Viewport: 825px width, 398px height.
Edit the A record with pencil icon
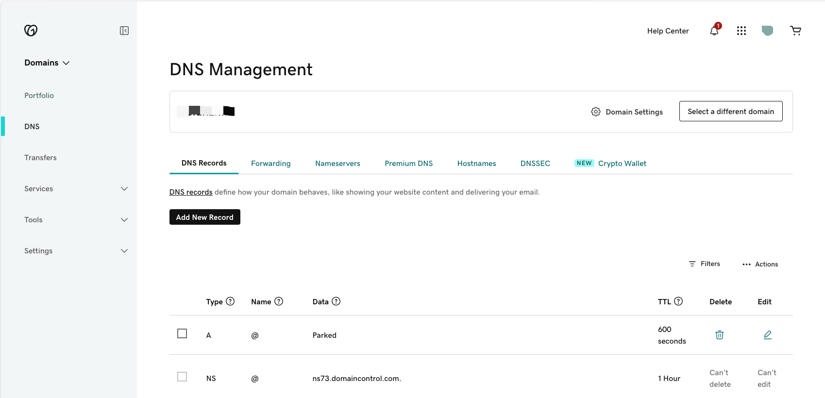point(767,335)
